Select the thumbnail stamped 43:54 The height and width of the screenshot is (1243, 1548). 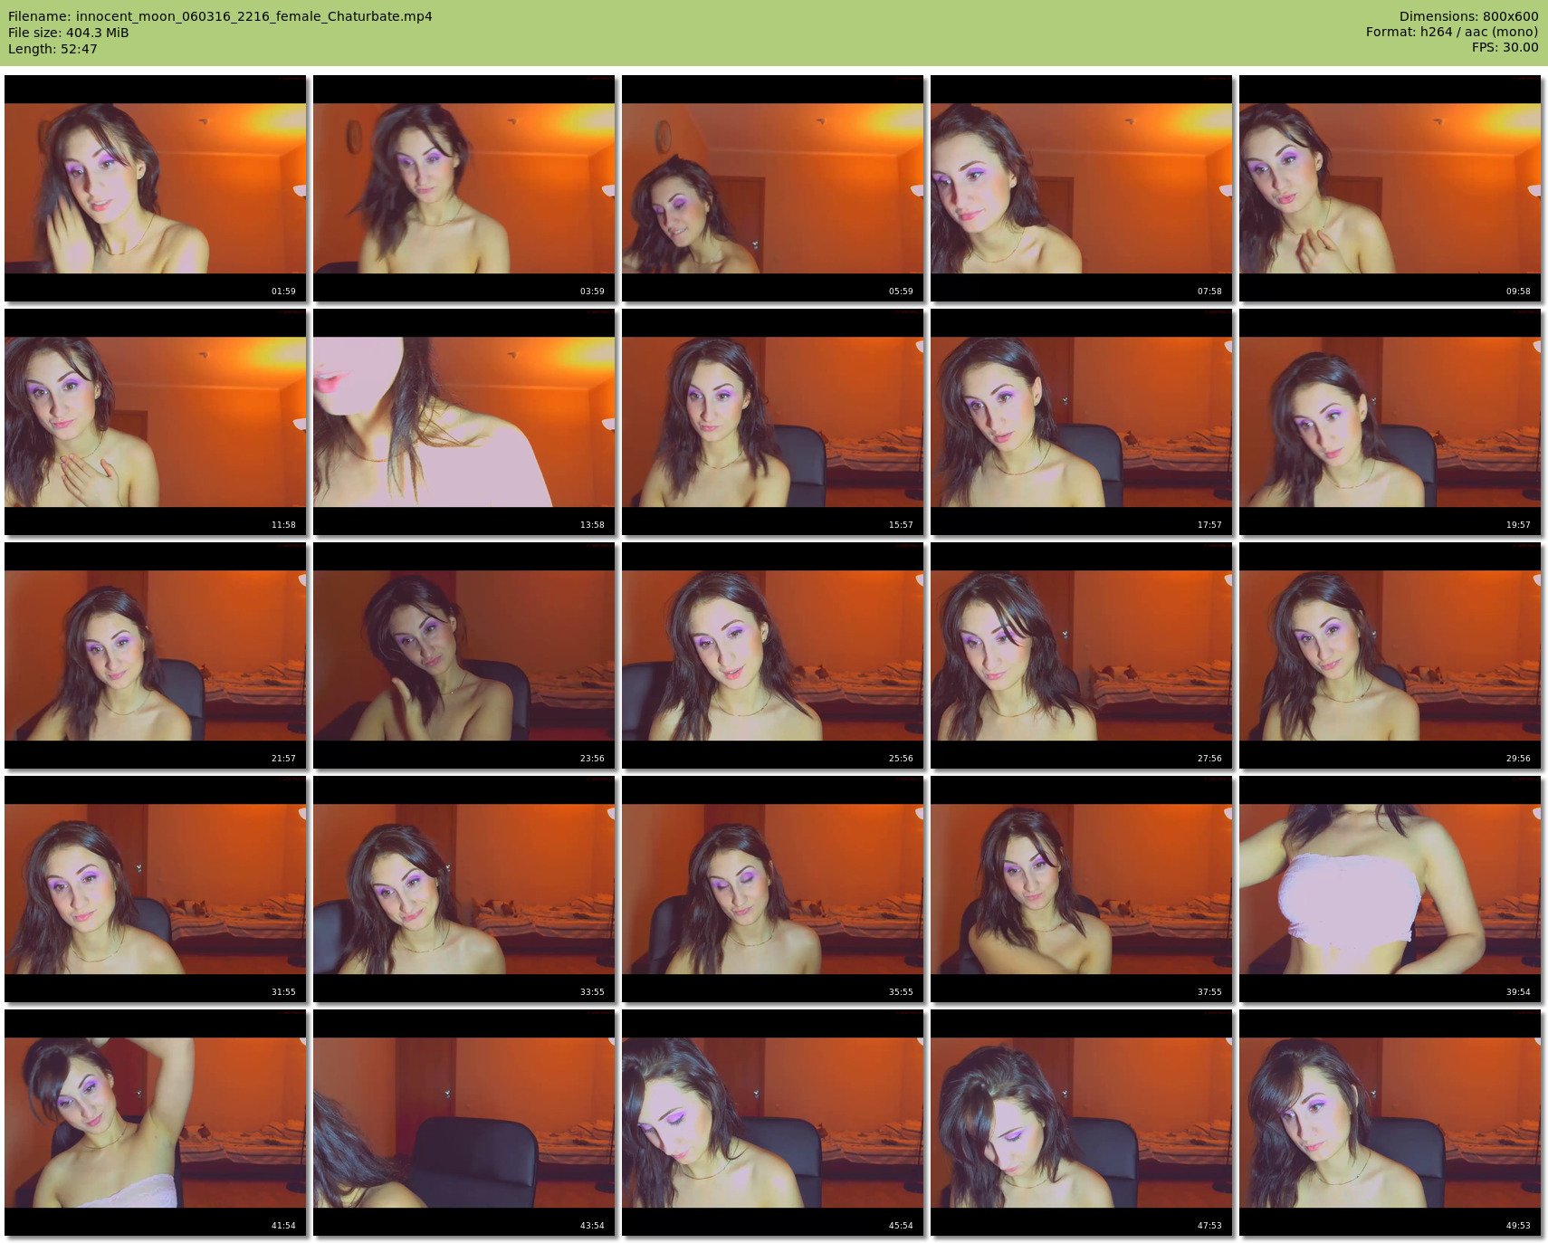pos(464,1123)
